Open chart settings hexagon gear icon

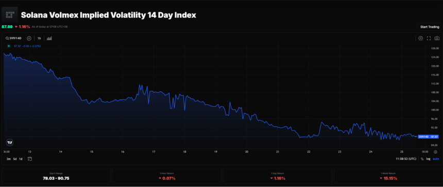point(420,39)
